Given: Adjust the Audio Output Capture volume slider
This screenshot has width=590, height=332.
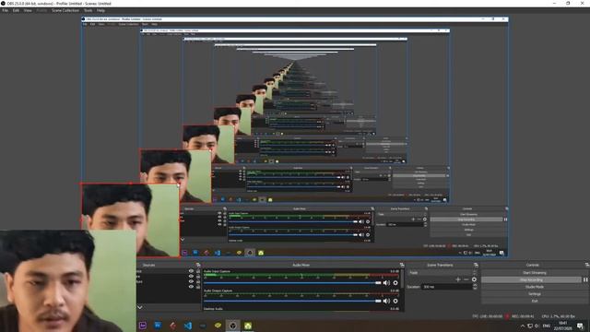Looking at the screenshot, I should [293, 302].
